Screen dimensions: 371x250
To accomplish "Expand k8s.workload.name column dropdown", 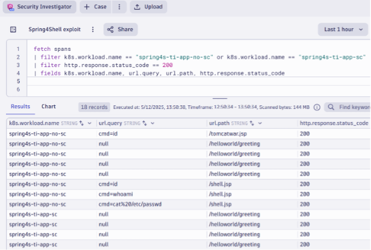I will coord(90,123).
